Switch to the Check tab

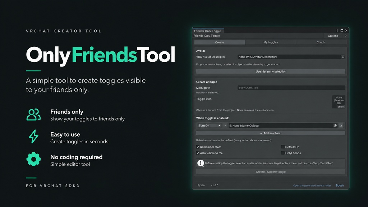321,42
